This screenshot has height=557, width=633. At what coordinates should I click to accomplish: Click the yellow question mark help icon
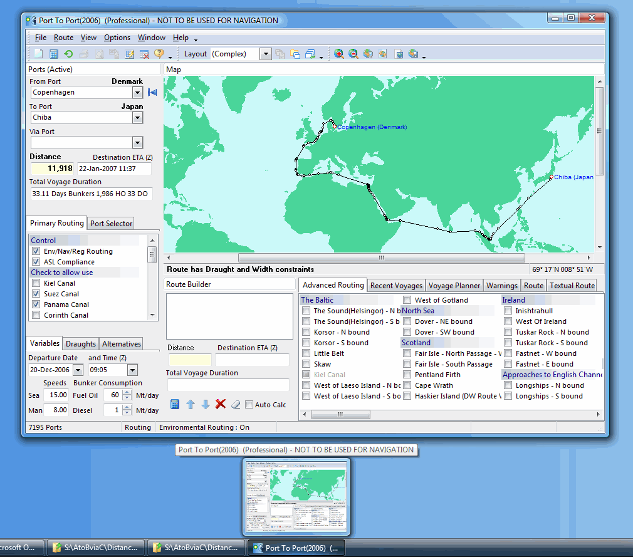159,53
